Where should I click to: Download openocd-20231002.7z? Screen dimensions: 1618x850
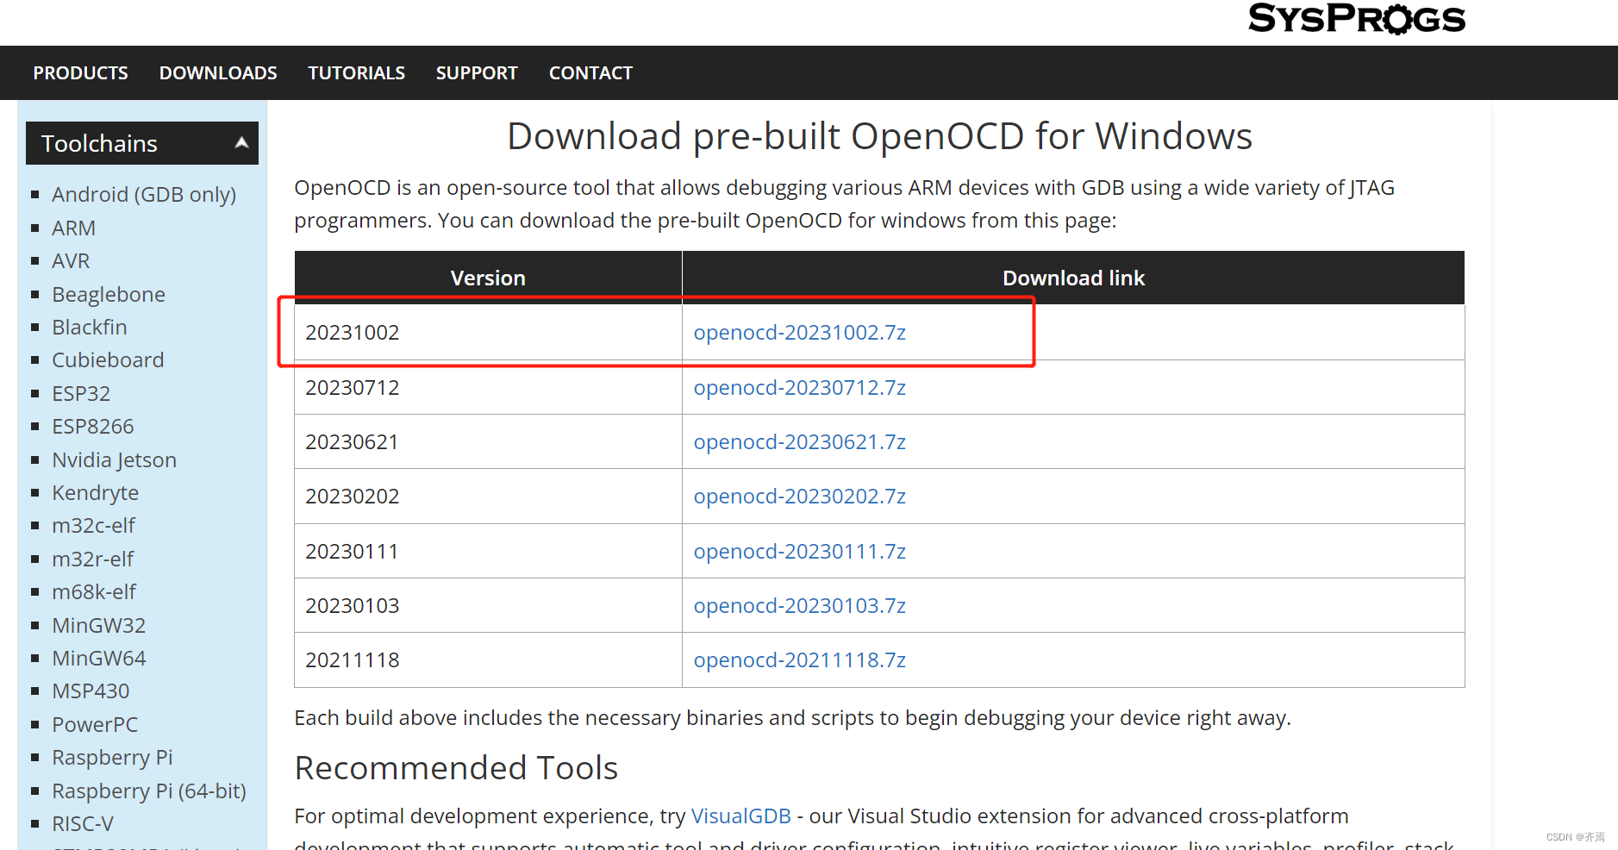click(800, 333)
